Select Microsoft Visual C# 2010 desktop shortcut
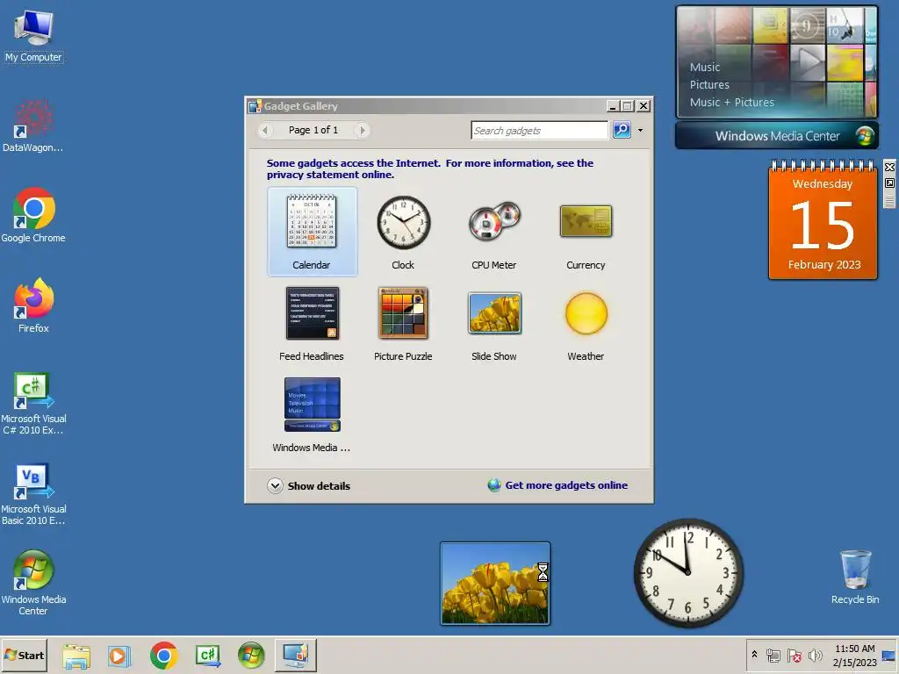The height and width of the screenshot is (674, 899). click(x=33, y=404)
